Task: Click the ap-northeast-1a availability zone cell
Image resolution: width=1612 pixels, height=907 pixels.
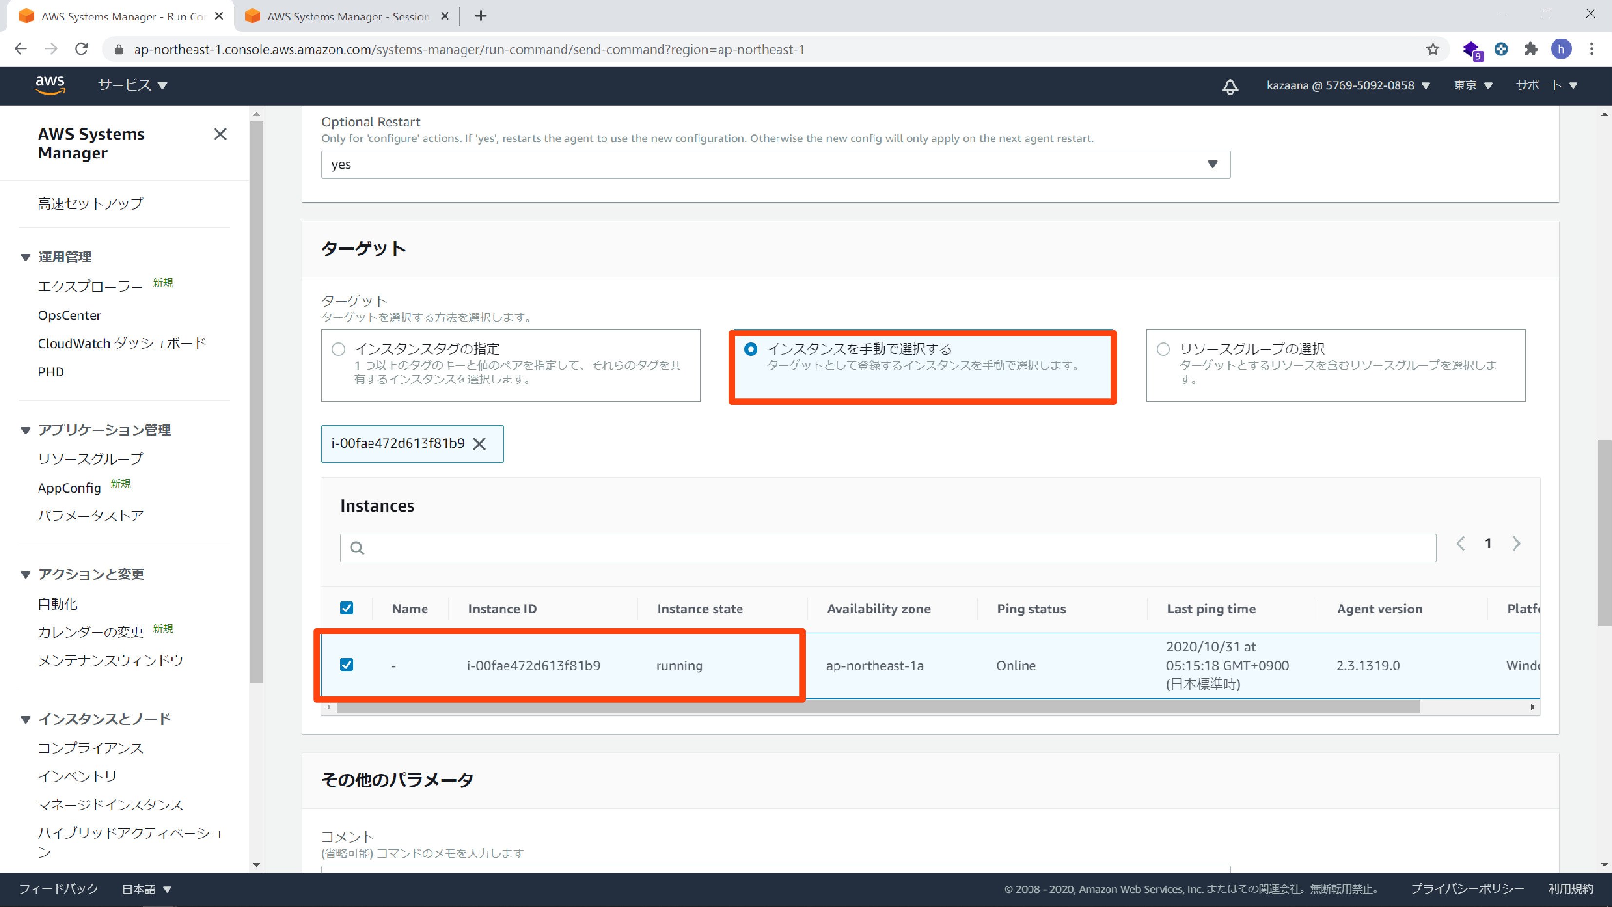Action: pyautogui.click(x=875, y=666)
